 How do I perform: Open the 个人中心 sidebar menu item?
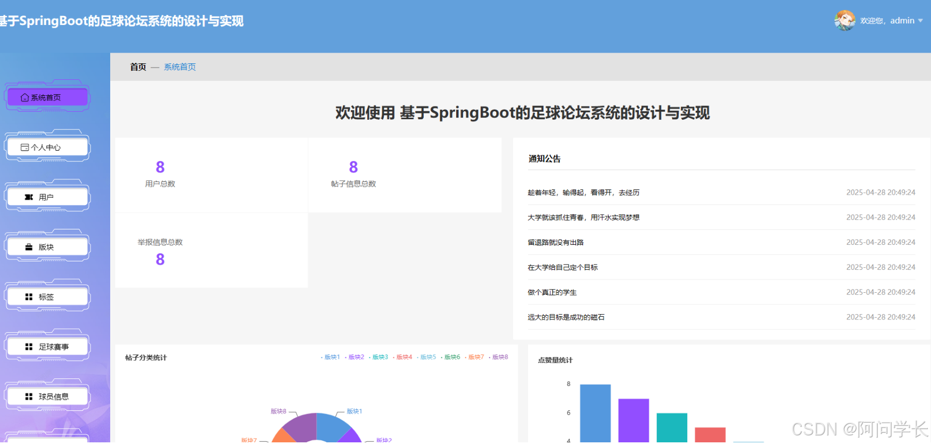(47, 147)
